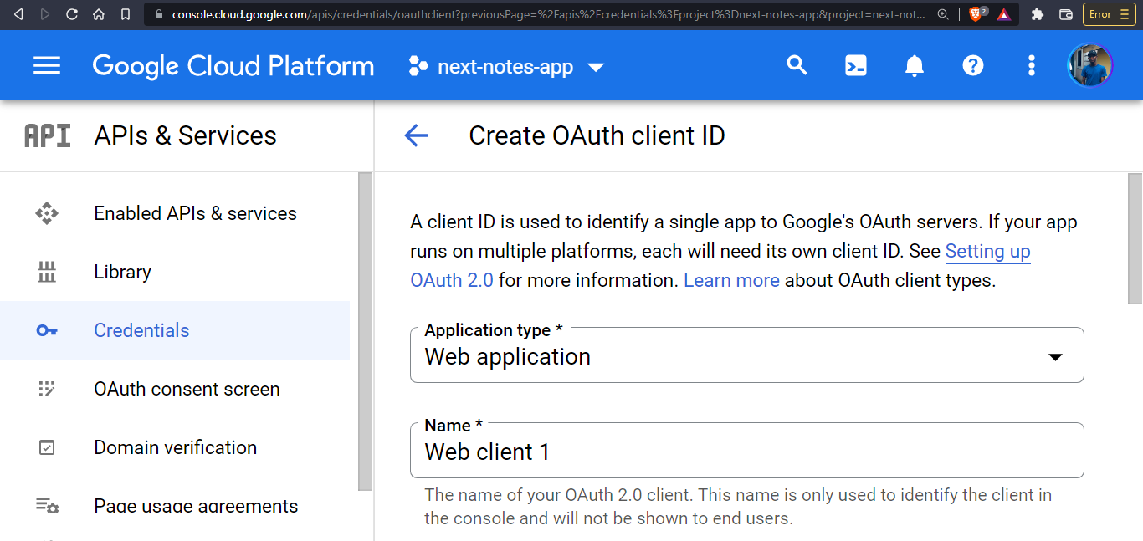The width and height of the screenshot is (1143, 541).
Task: Activate Cloud Shell terminal icon
Action: coord(856,65)
